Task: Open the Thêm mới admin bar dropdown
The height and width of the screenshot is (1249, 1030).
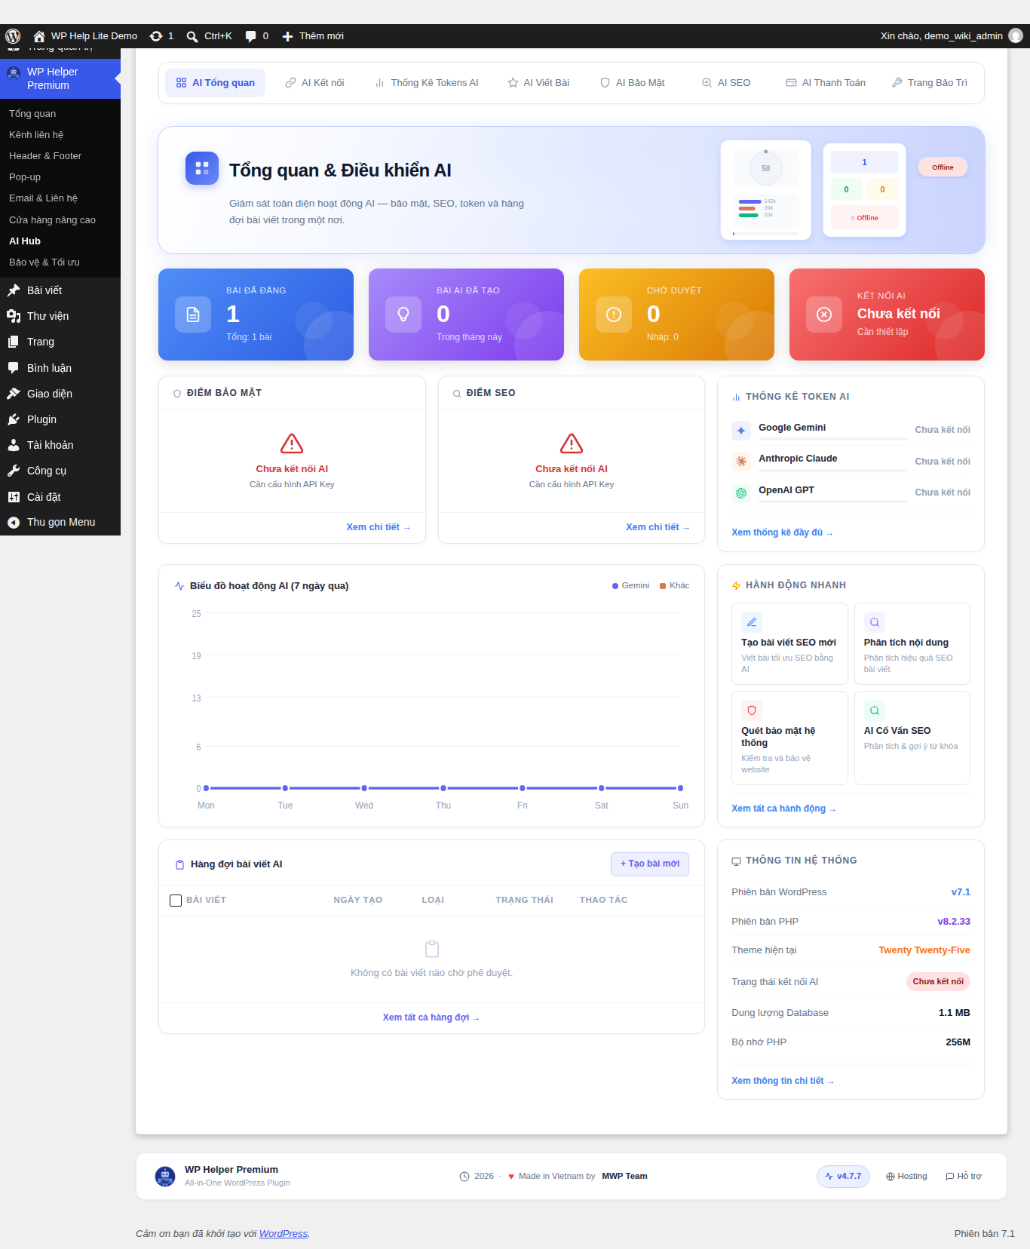Action: pyautogui.click(x=313, y=36)
